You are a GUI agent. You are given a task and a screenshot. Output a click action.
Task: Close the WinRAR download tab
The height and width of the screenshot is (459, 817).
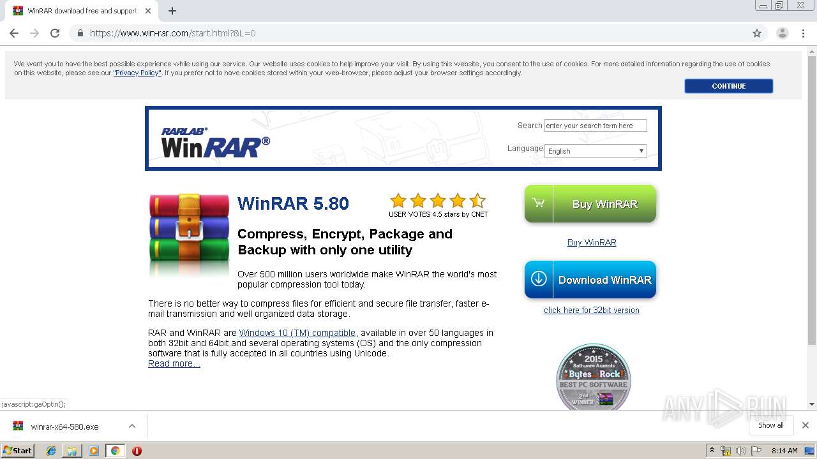[x=148, y=11]
